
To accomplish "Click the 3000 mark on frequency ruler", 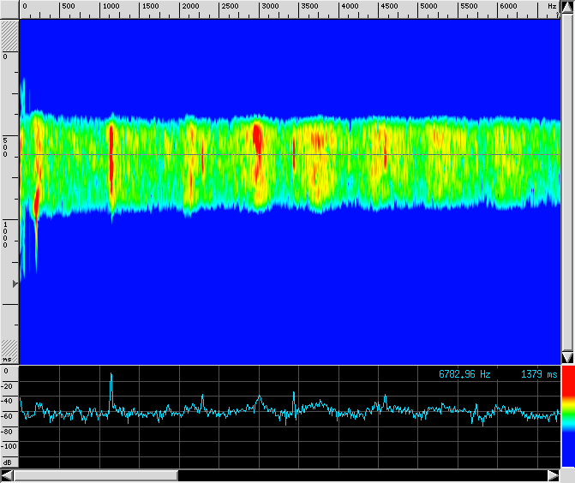I will click(269, 7).
